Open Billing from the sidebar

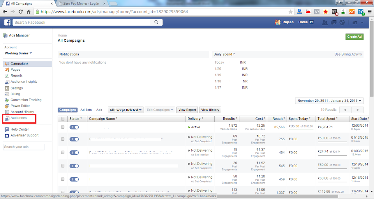pyautogui.click(x=15, y=94)
